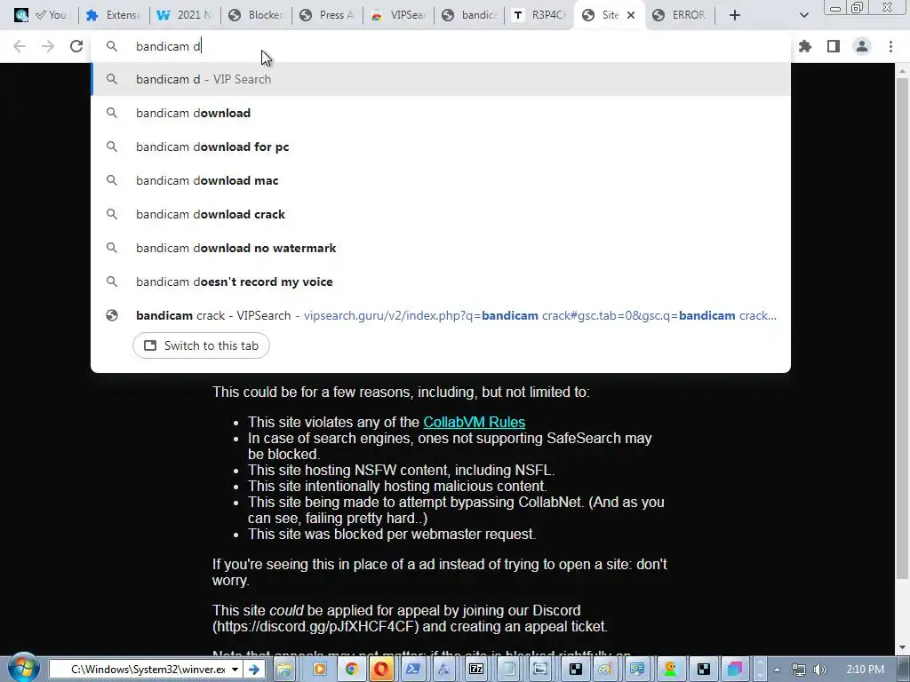The height and width of the screenshot is (682, 910).
Task: Pick 'bandicam download for pc' suggestion
Action: (441, 147)
